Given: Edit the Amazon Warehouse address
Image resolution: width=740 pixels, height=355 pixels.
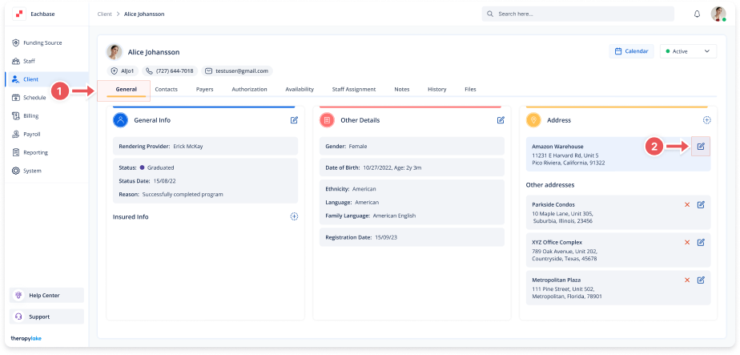Looking at the screenshot, I should pos(701,147).
